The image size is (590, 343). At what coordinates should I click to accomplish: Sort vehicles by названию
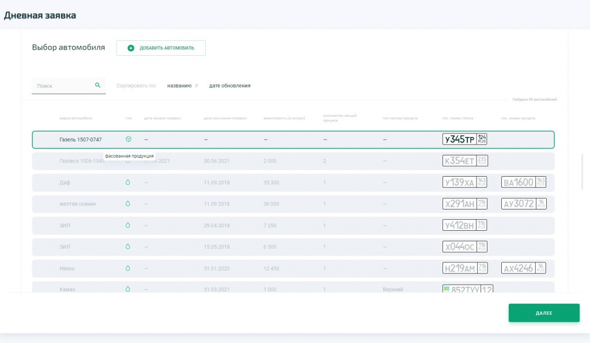(179, 86)
